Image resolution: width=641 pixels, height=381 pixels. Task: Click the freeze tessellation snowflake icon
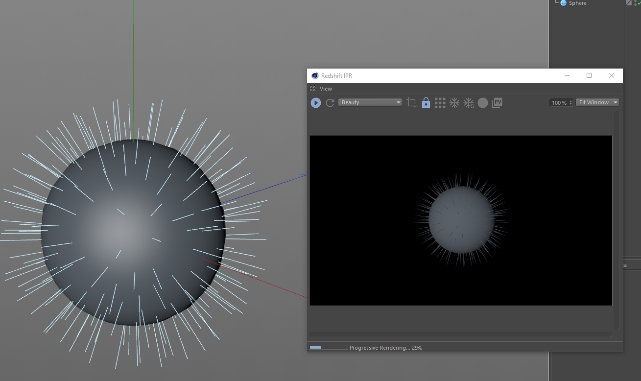click(454, 103)
